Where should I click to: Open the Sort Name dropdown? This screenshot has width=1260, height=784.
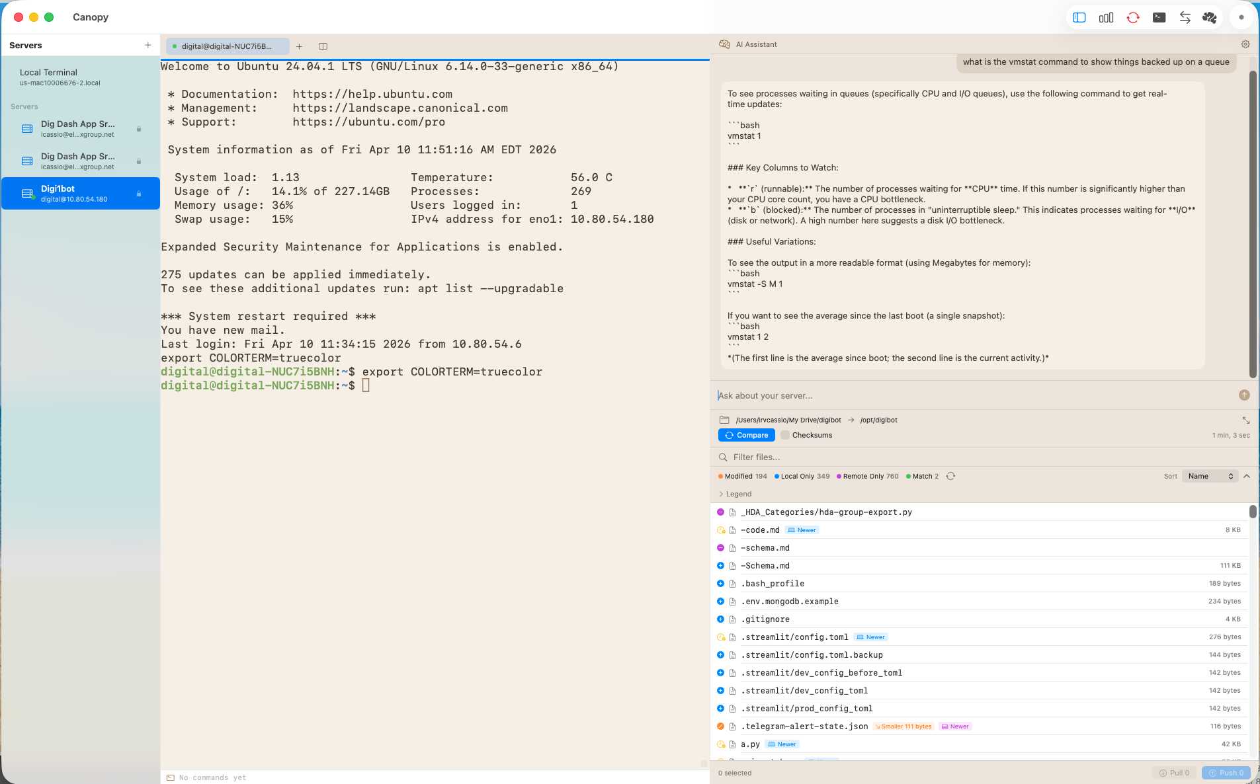click(x=1210, y=476)
